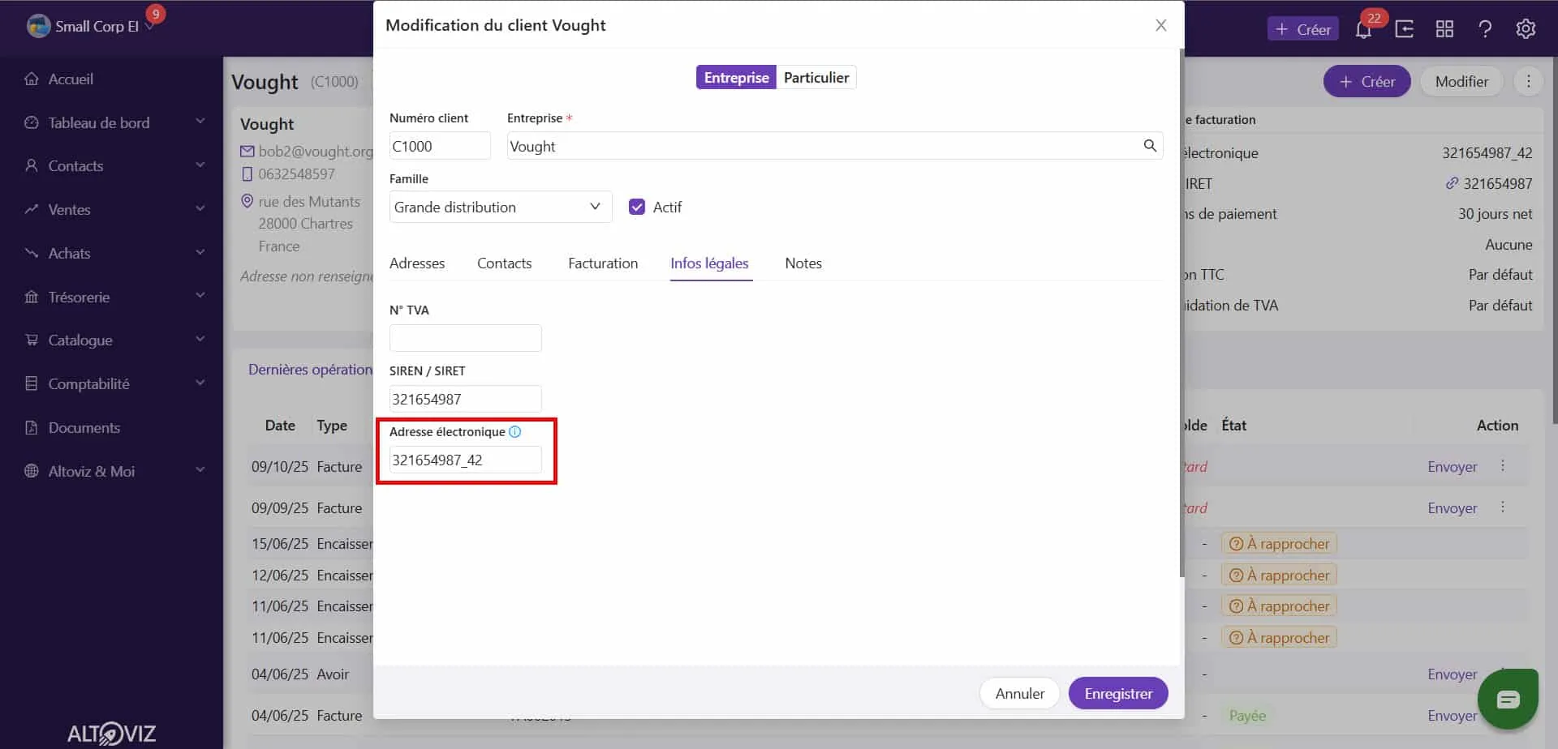Click the Dernières opérations tab
The height and width of the screenshot is (749, 1558).
pyautogui.click(x=311, y=370)
